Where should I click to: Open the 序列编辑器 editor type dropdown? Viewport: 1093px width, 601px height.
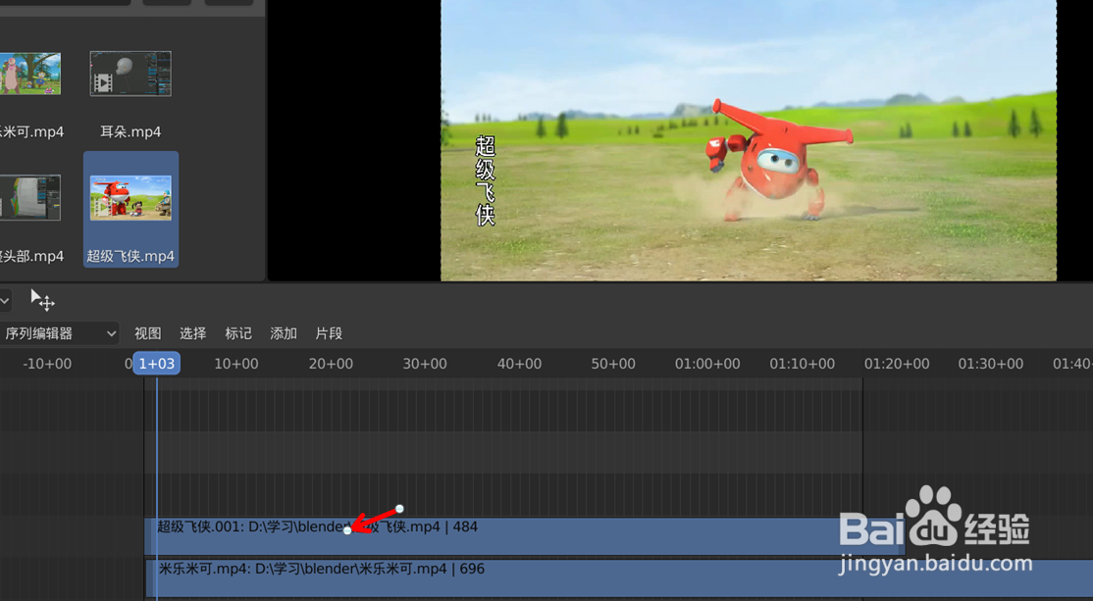[x=58, y=333]
